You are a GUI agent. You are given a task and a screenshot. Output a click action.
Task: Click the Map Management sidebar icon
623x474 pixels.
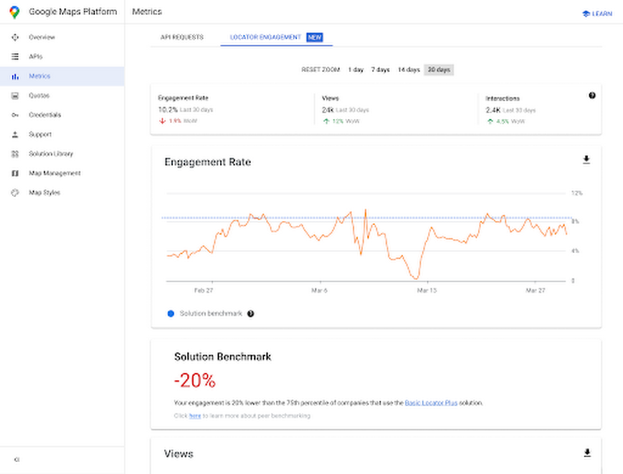click(x=15, y=173)
